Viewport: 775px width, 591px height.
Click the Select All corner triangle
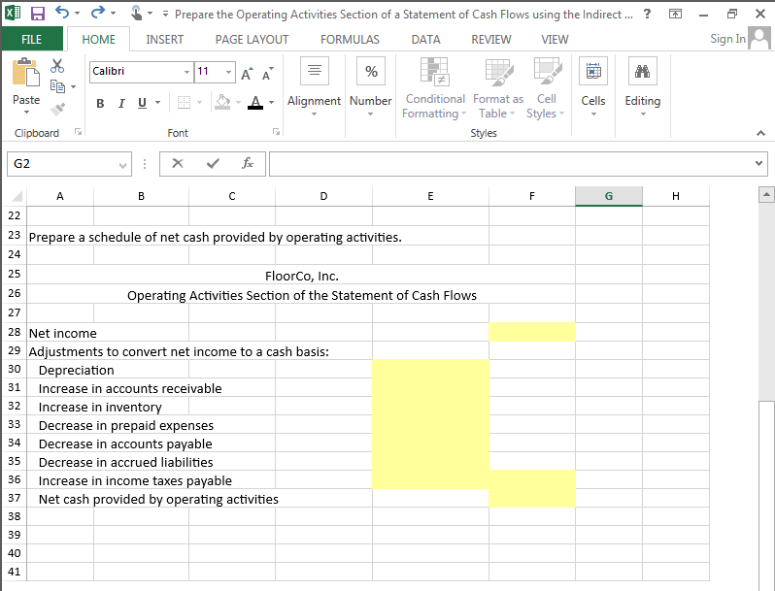tap(15, 196)
